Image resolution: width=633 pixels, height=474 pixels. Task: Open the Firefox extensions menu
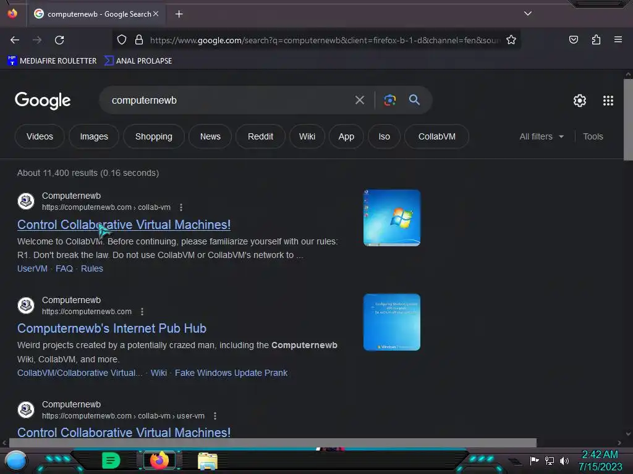596,39
